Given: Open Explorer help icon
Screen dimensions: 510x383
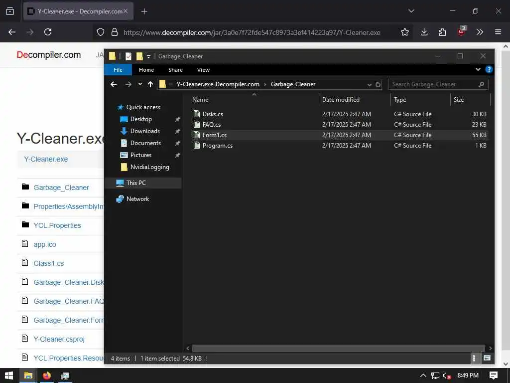Looking at the screenshot, I should tap(489, 69).
